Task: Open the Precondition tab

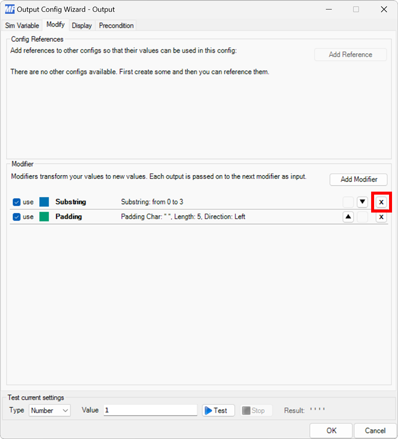Action: [115, 25]
